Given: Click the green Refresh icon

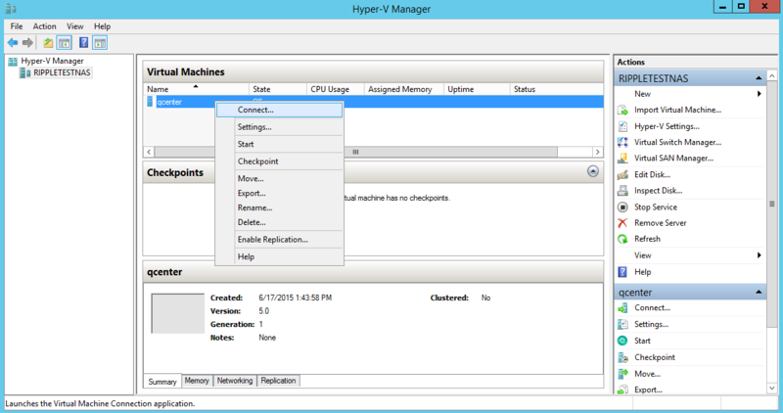Looking at the screenshot, I should tap(622, 239).
